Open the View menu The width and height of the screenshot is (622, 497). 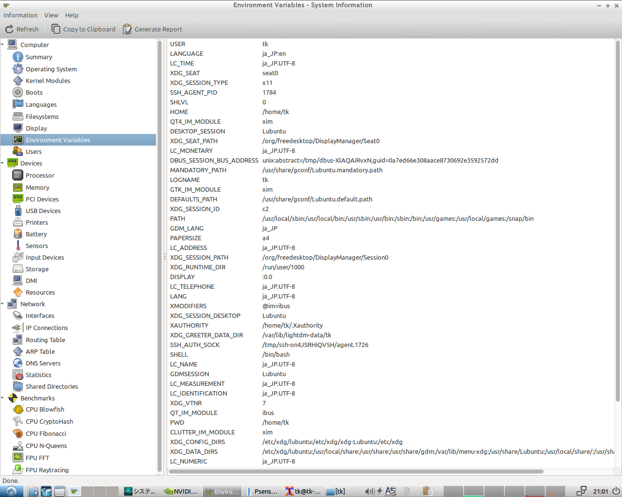(x=51, y=15)
